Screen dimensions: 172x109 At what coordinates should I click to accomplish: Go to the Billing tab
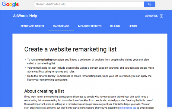(115, 26)
